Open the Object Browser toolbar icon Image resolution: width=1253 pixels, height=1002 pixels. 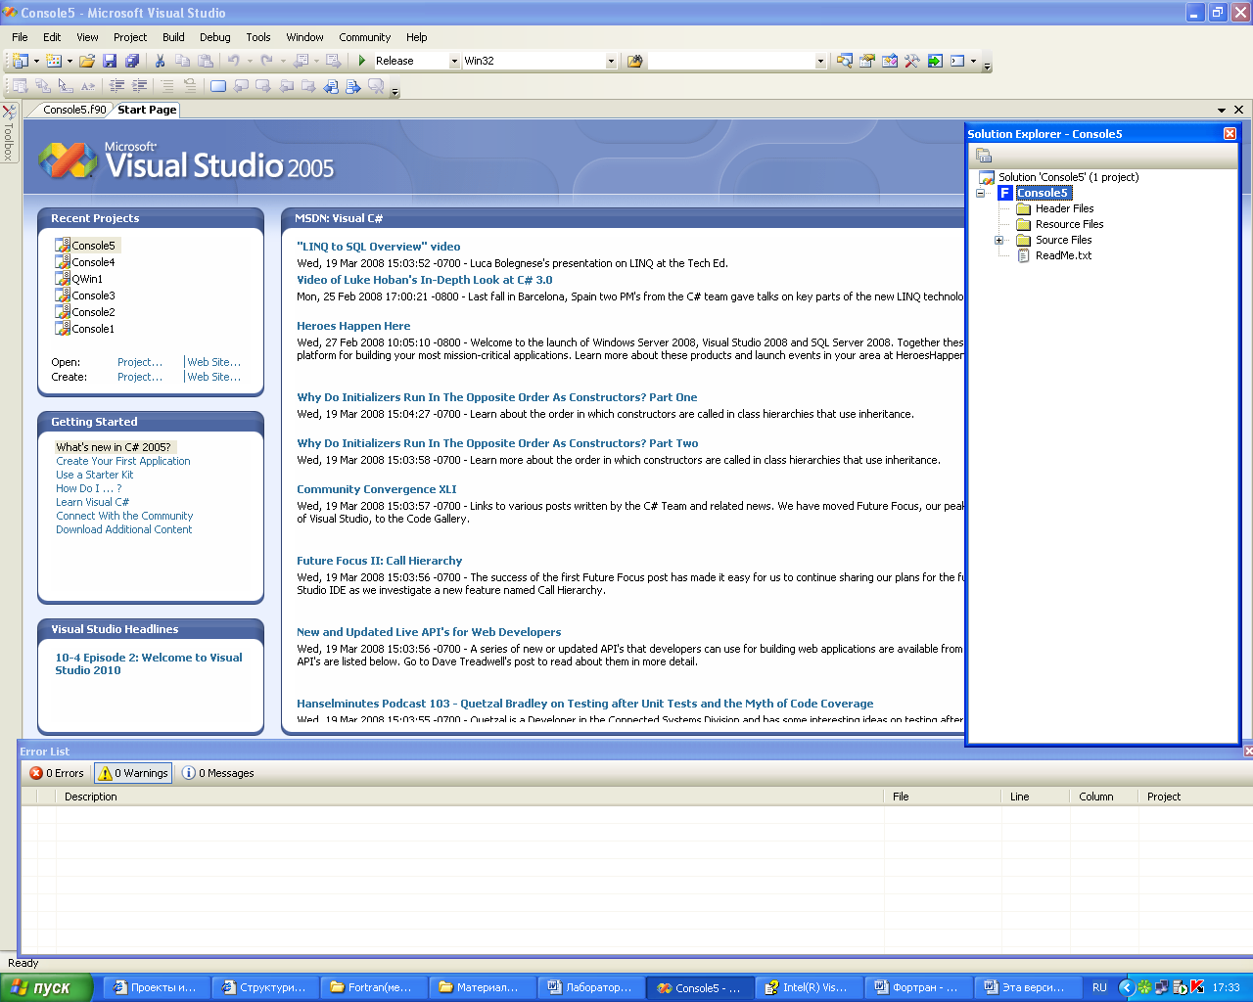(890, 61)
